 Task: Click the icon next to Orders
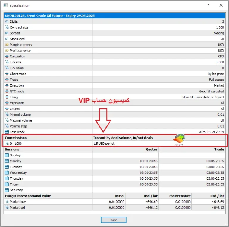click(x=7, y=108)
